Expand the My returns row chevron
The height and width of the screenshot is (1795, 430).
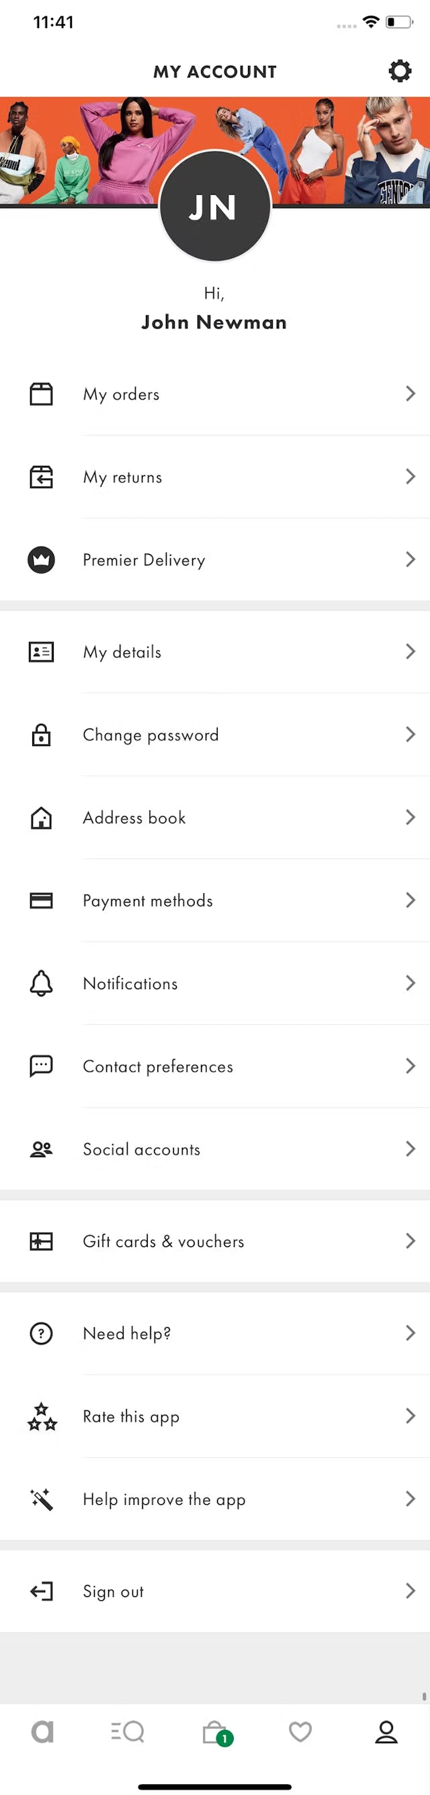tap(411, 477)
